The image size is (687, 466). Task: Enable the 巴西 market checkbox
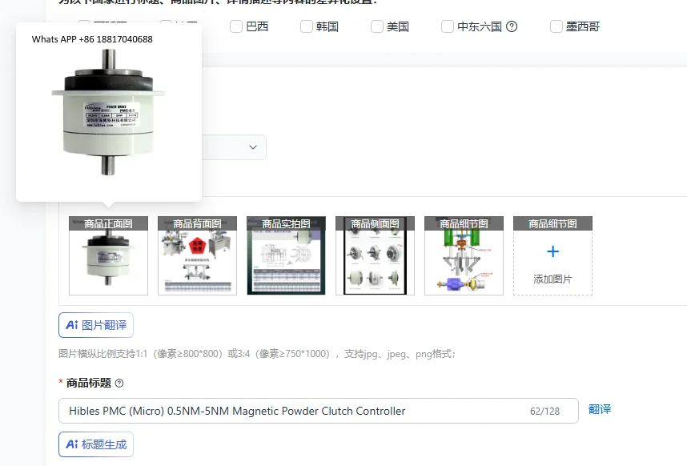236,26
